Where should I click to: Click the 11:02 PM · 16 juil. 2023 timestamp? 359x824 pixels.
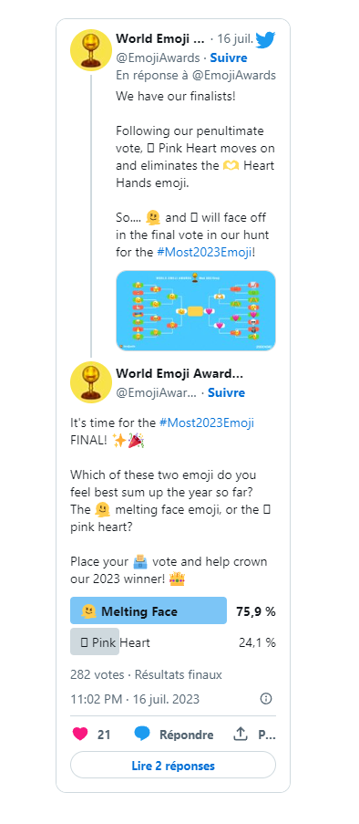135,699
